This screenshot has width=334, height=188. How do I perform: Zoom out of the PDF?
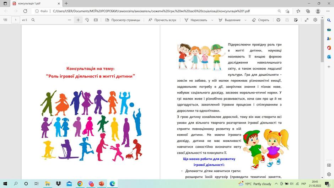tap(69, 20)
